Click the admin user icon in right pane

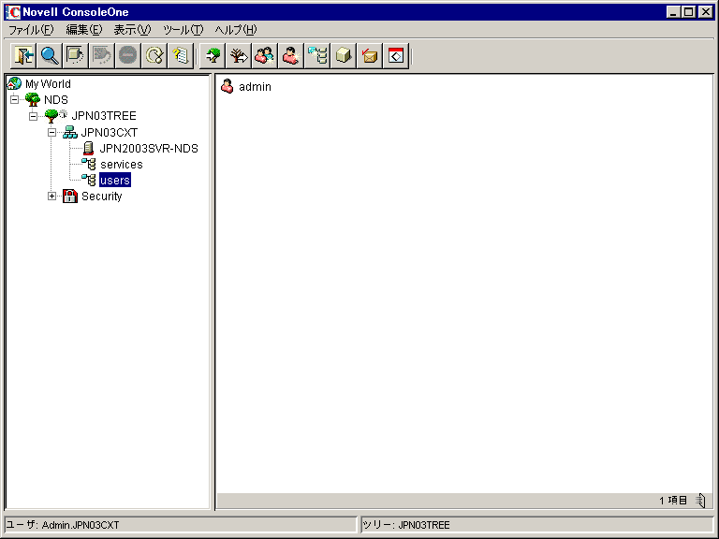(x=227, y=86)
